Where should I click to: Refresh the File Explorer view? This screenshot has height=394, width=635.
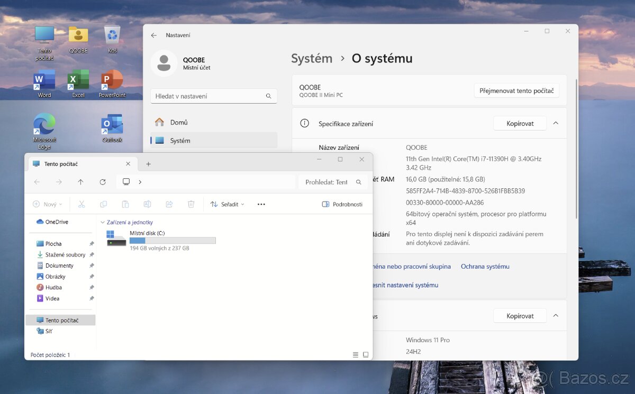103,182
